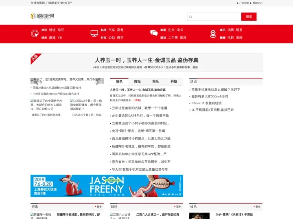Click the Jason Freeny exhibition banner ad
The height and width of the screenshot is (219, 293).
[107, 186]
